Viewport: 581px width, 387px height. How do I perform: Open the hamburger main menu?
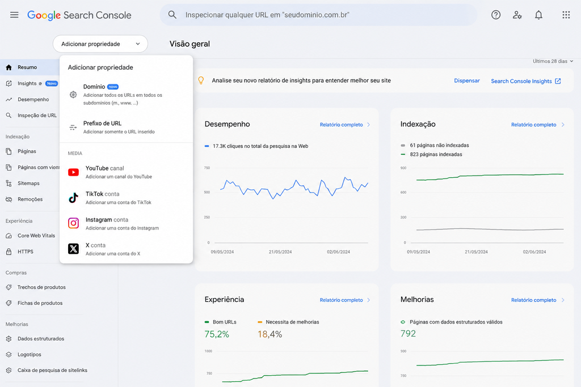tap(14, 15)
